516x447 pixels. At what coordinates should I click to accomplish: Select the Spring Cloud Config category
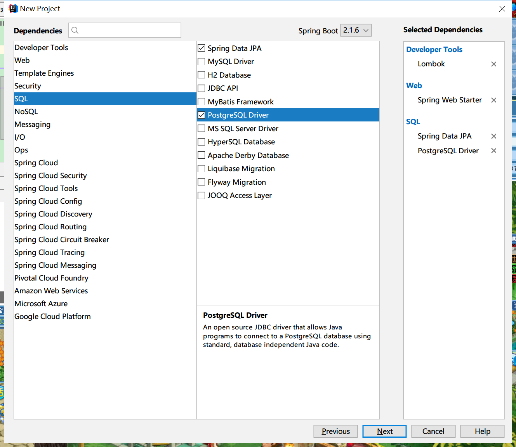105,201
